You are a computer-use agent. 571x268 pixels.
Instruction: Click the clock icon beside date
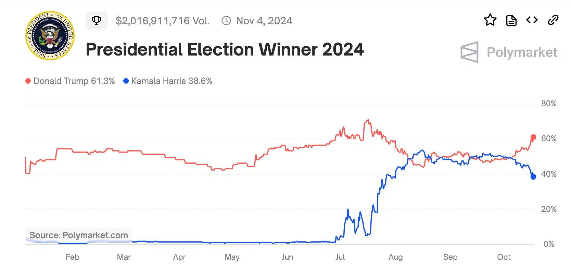[226, 21]
